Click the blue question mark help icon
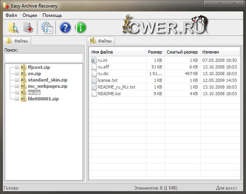The width and height of the screenshot is (246, 194). pos(66,28)
